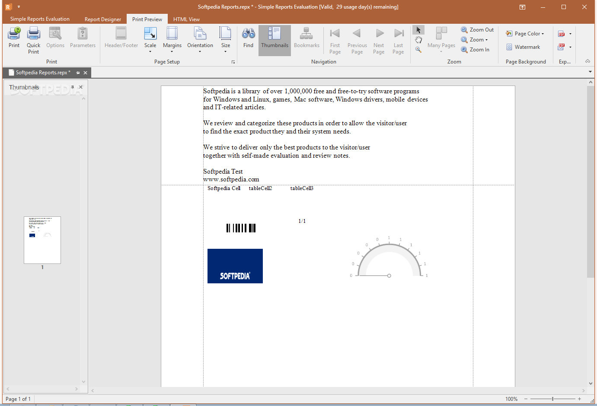Collapse the ribbon with the chevron

[587, 61]
